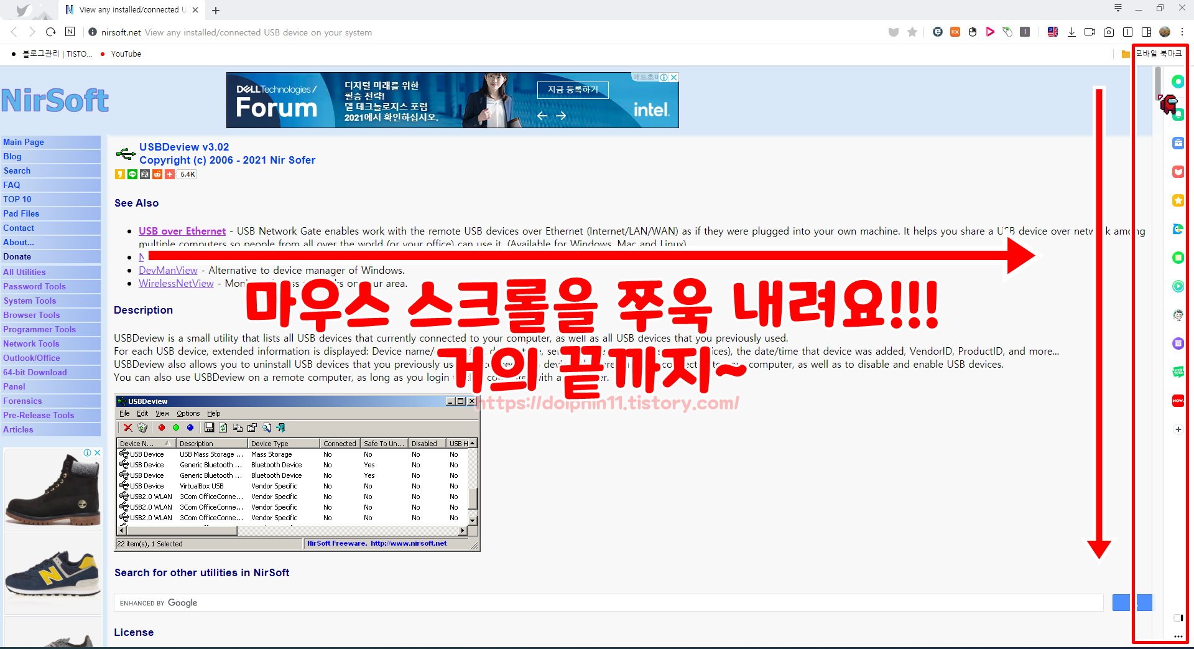This screenshot has height=649, width=1194.
Task: Open the red NOW sidebar icon
Action: tap(1178, 401)
